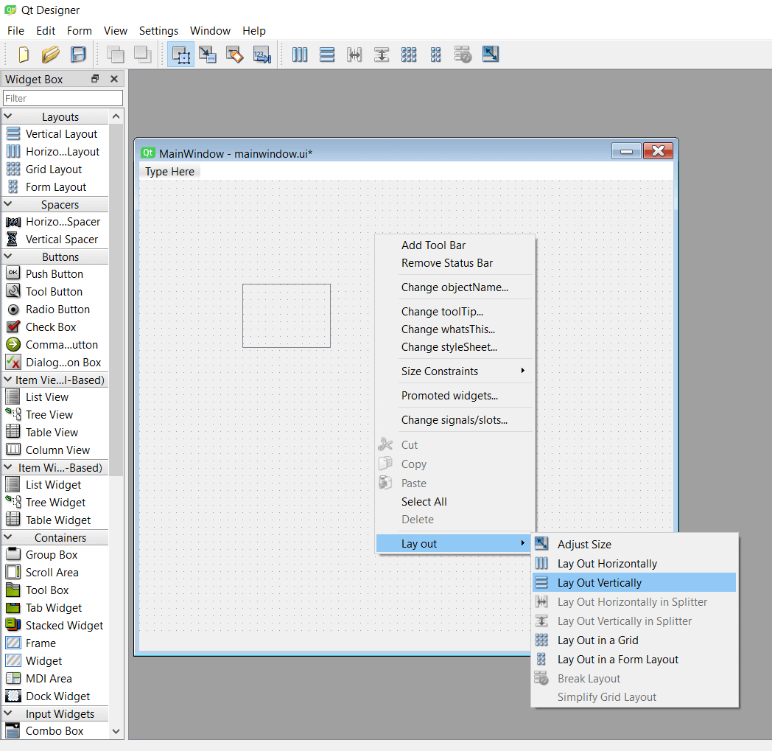Select the empty widget on form

pyautogui.click(x=287, y=315)
